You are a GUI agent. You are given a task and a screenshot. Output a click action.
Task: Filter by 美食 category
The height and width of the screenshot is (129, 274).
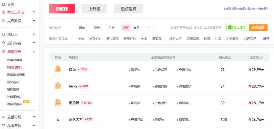point(144,39)
